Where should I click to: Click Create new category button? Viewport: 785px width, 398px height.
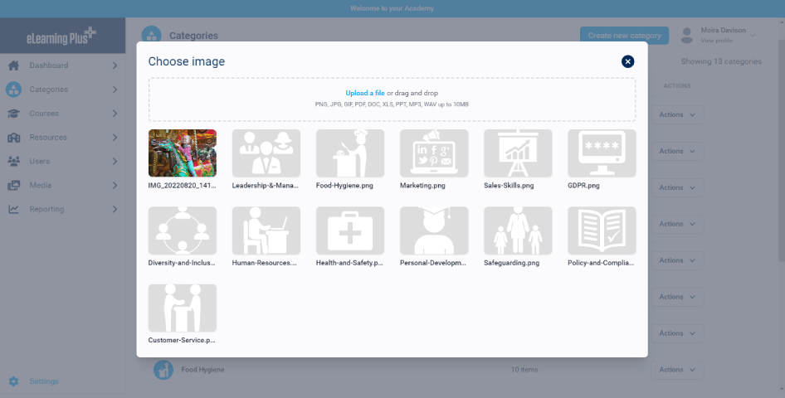coord(624,35)
